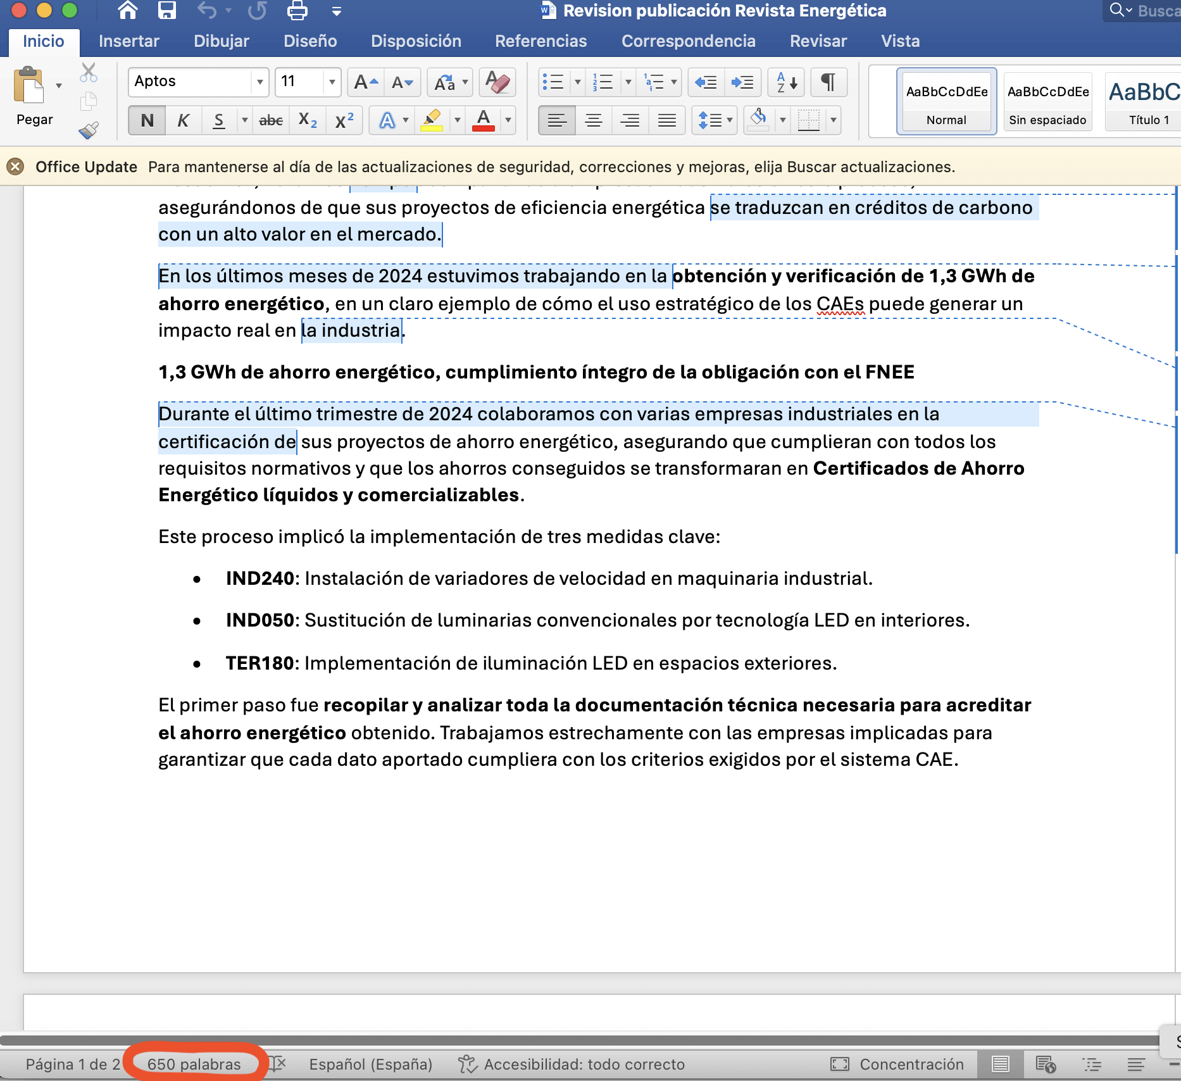Copy selection using the copy icon

point(89,101)
